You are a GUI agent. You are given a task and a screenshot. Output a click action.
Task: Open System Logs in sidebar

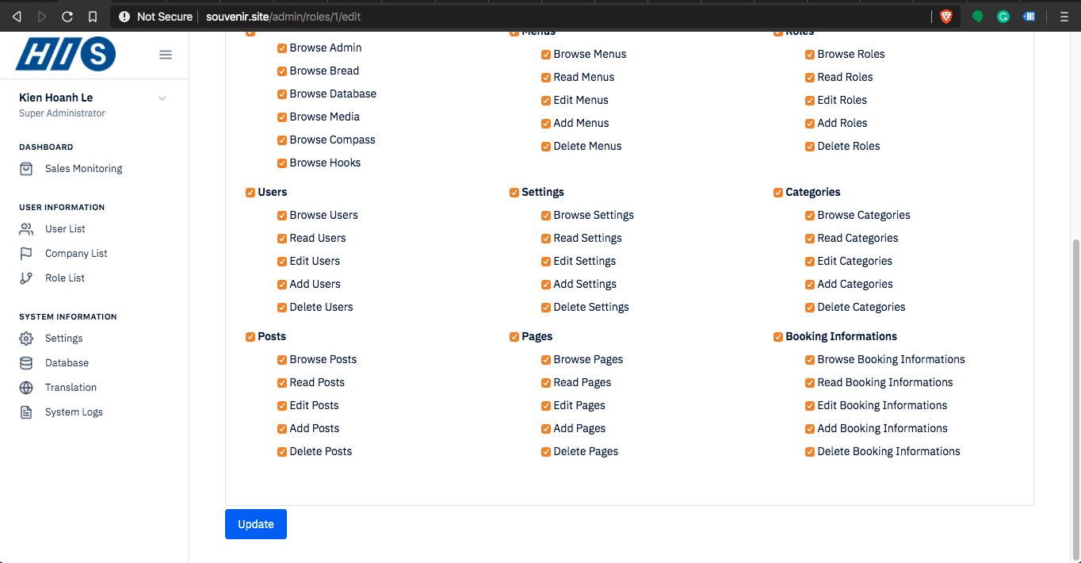pos(74,412)
